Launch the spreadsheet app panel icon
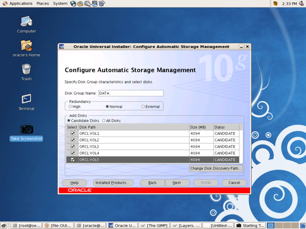Viewport: 306px width, 229px height. 102,3
